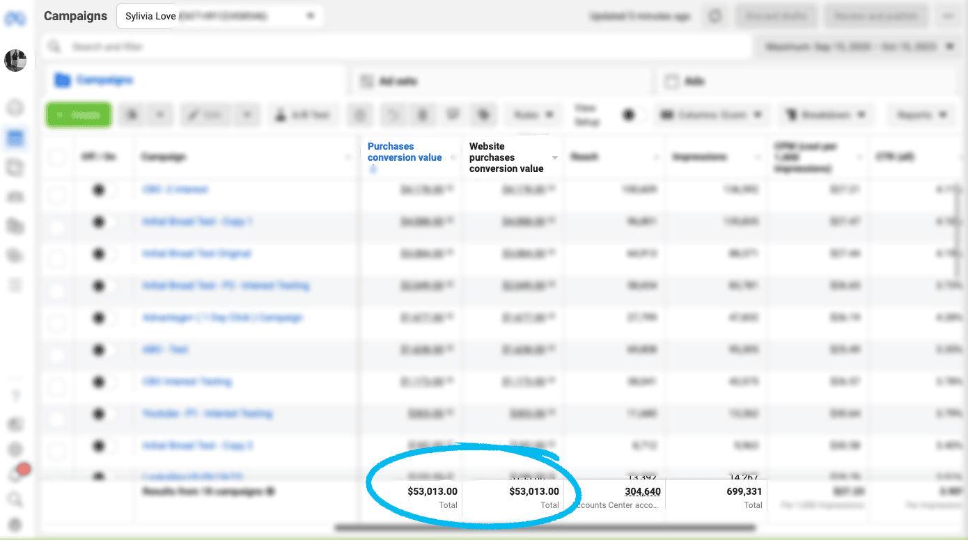The width and height of the screenshot is (968, 540).
Task: Click the green Create button
Action: 79,115
